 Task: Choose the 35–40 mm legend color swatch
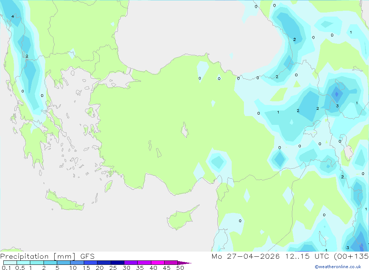(144, 263)
